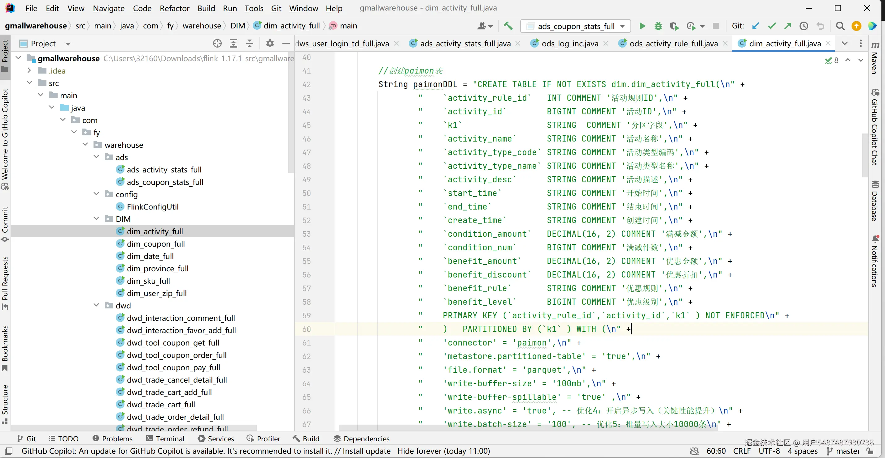Click Search Everywhere magnifier icon
885x458 pixels.
tap(840, 26)
